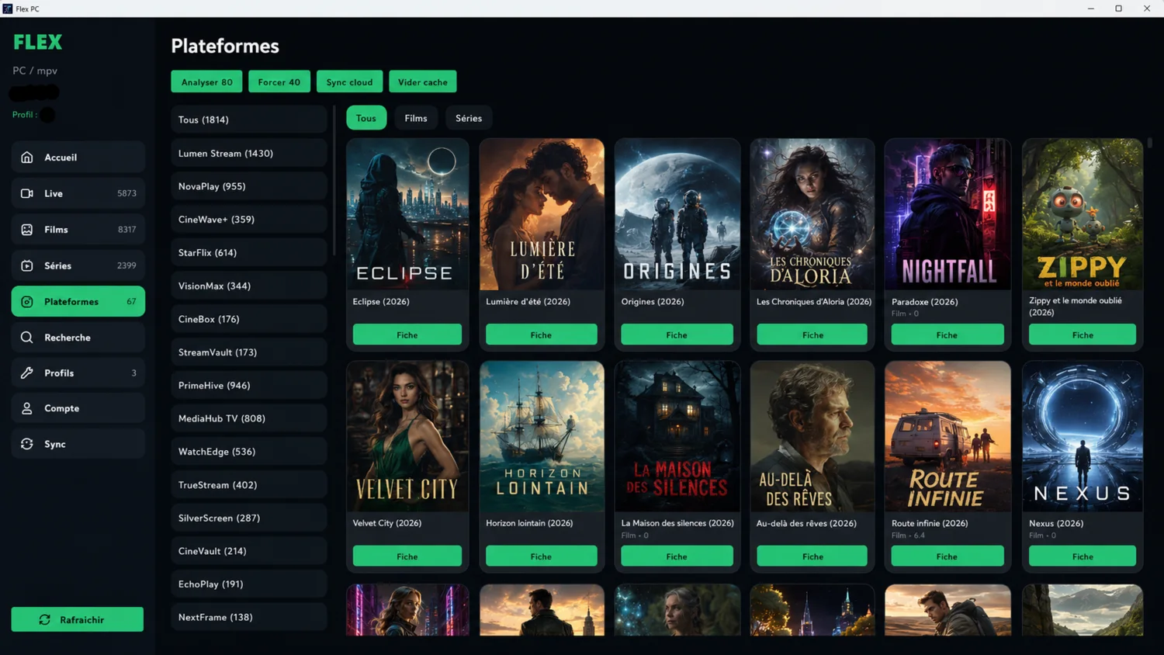Select CineVault (214) platform
1164x655 pixels.
click(249, 551)
